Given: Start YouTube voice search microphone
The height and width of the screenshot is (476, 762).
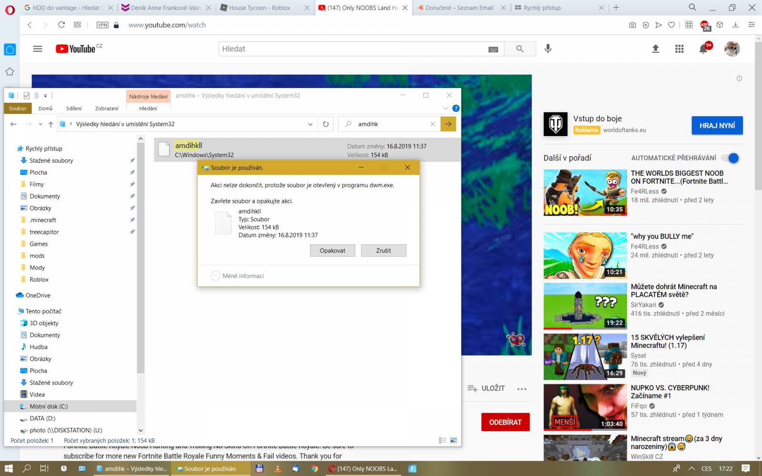Looking at the screenshot, I should [548, 49].
